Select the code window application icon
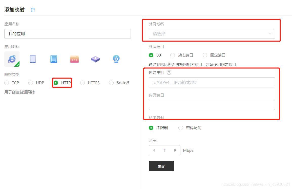Screen dimensions: 292x189 click(74, 59)
